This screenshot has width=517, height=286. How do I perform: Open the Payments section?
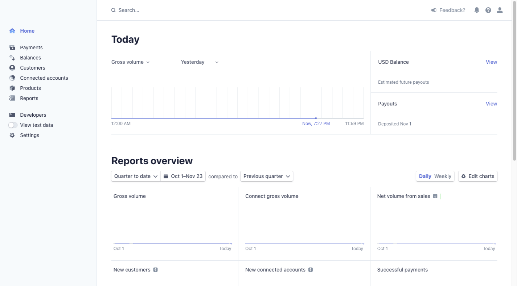[x=31, y=47]
